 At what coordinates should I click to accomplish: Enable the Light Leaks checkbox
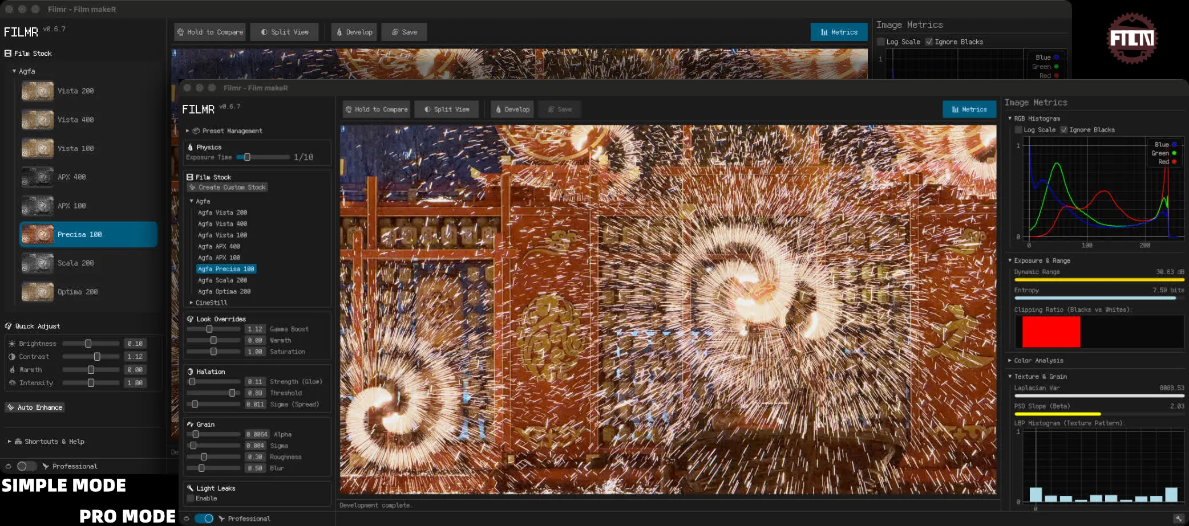coord(191,499)
